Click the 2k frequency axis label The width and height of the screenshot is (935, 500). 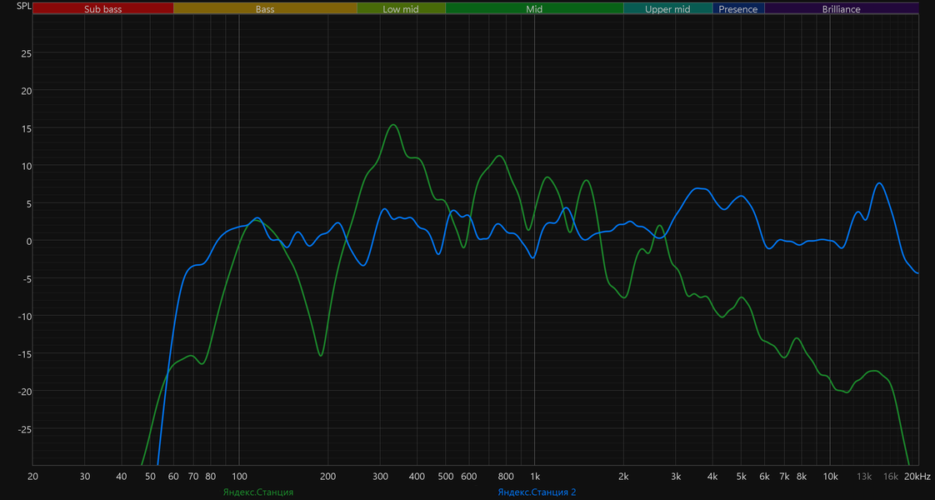tap(623, 476)
